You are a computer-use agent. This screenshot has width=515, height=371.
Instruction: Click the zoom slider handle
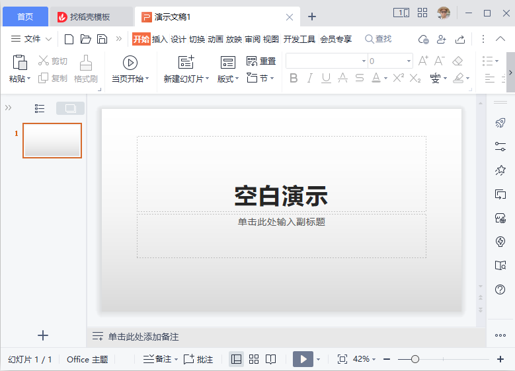(x=415, y=359)
